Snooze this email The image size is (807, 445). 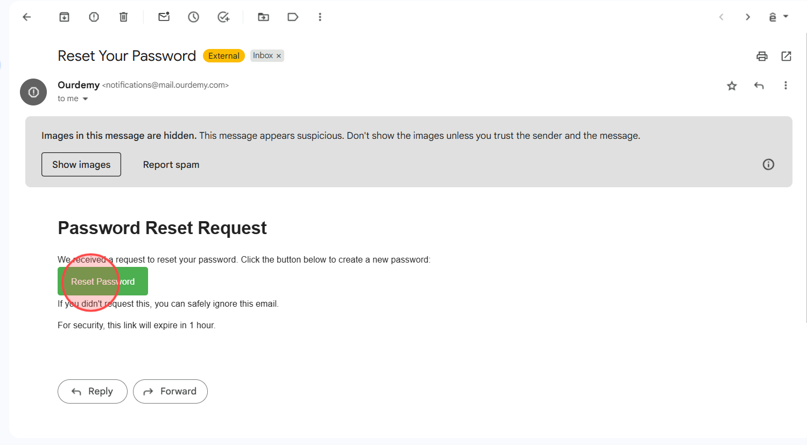(x=193, y=17)
